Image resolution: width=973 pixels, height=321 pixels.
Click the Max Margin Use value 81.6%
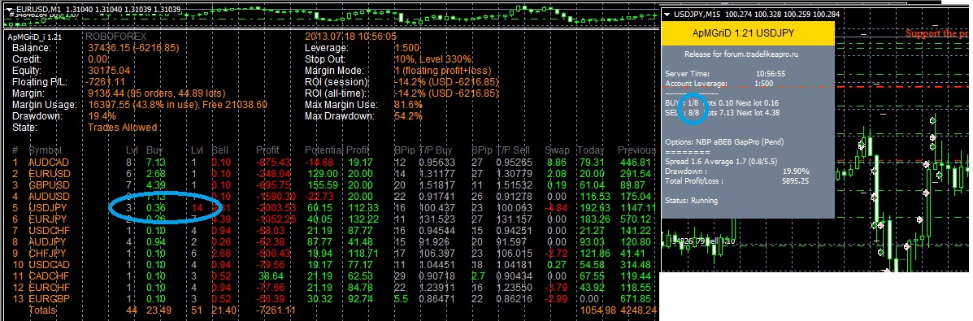[x=408, y=105]
